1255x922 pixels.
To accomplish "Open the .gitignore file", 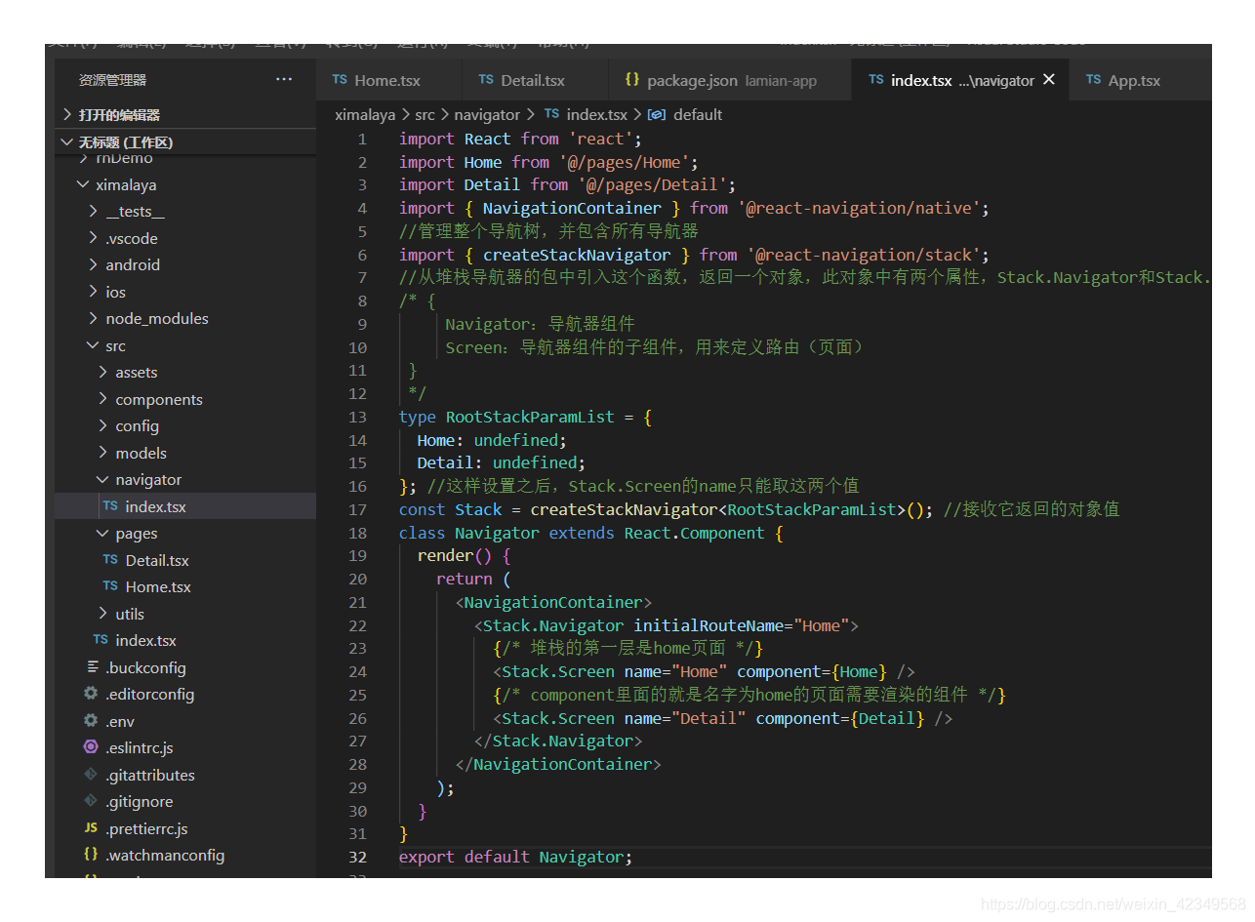I will pos(185,802).
